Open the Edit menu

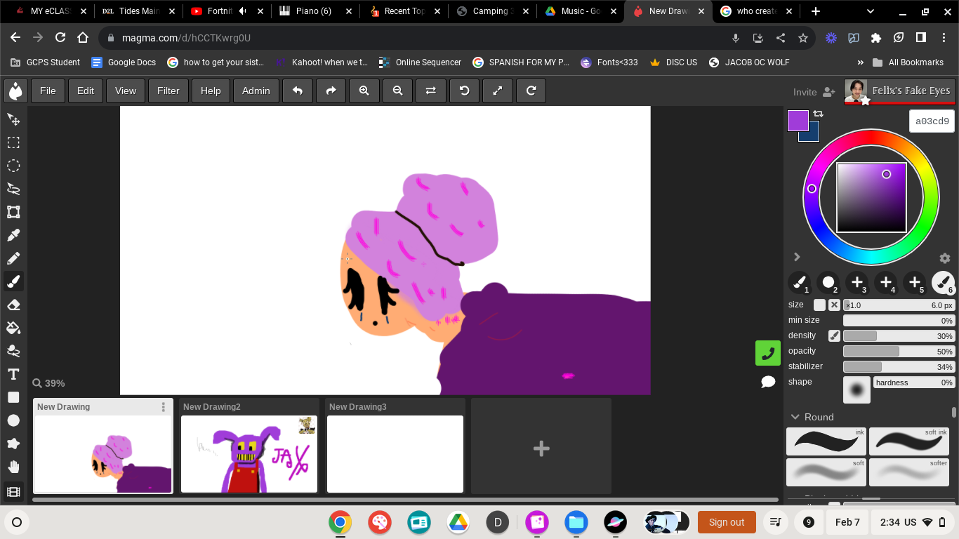click(x=86, y=91)
